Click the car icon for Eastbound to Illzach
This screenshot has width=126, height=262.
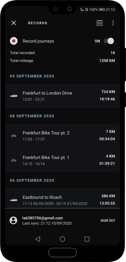pyautogui.click(x=14, y=200)
